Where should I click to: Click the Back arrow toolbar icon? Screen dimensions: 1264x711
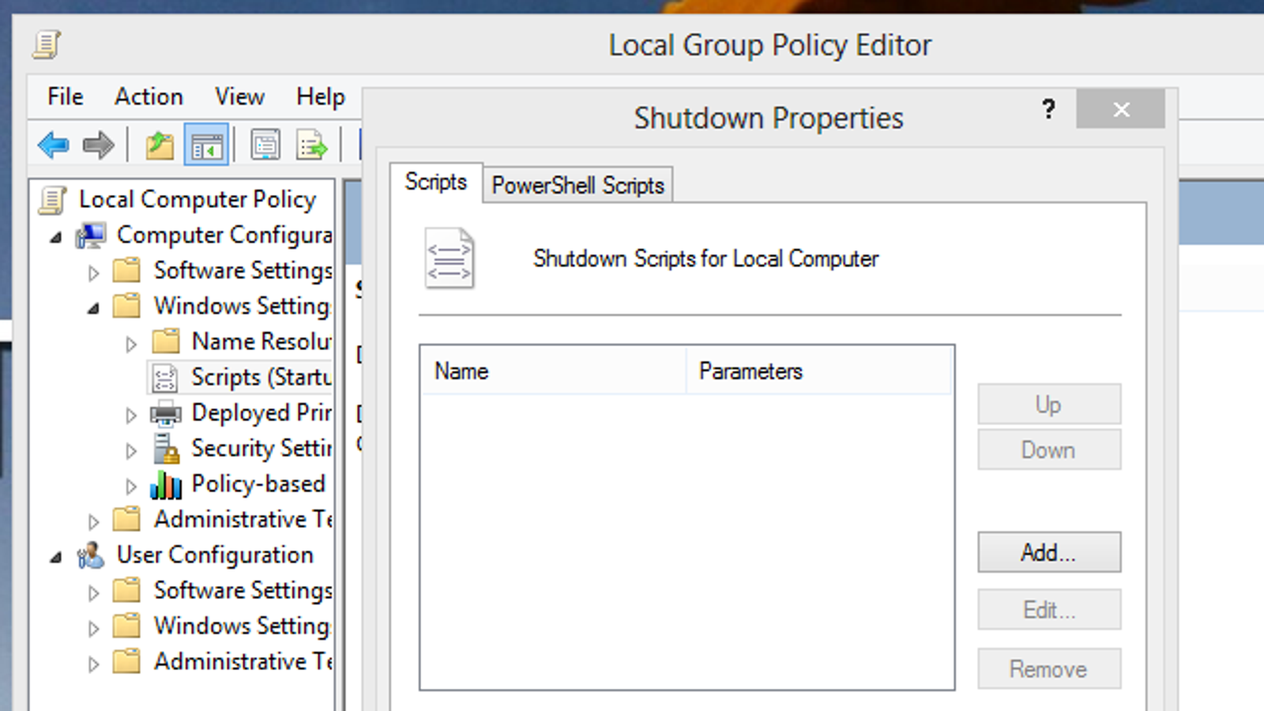pyautogui.click(x=54, y=145)
